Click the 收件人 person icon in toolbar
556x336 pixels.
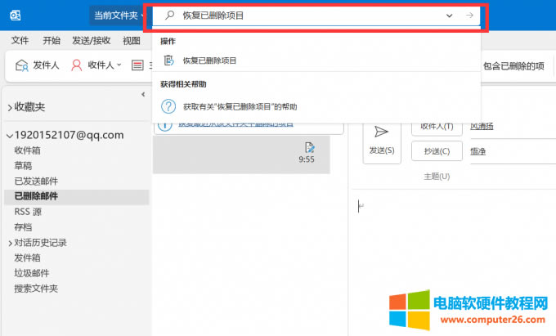pyautogui.click(x=77, y=65)
